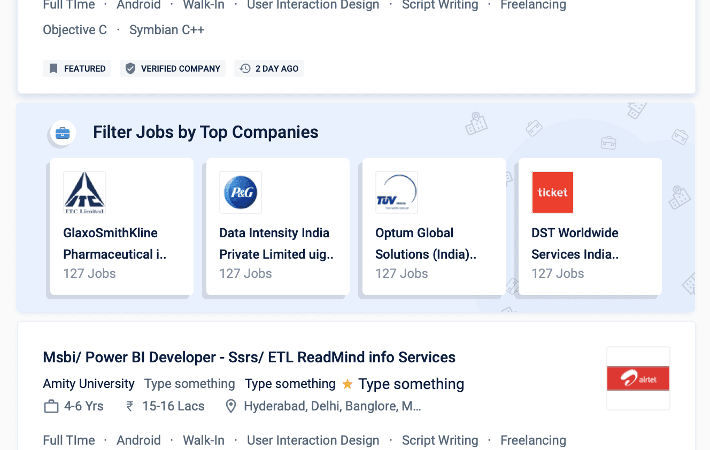Image resolution: width=710 pixels, height=450 pixels.
Task: Click the 127 Jobs text under Optum Global
Action: (x=402, y=274)
